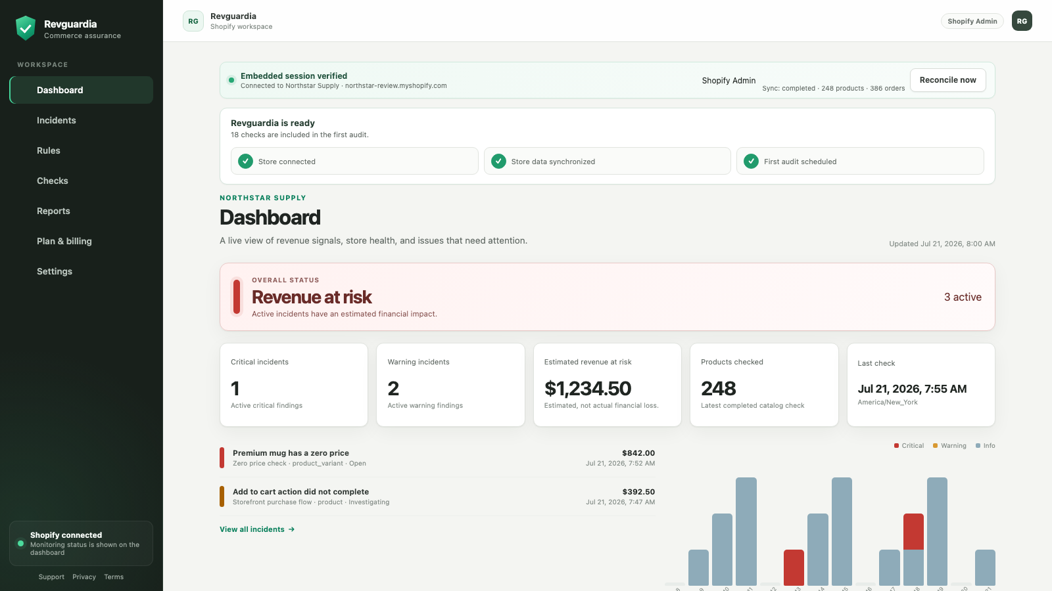Click the Shopify connected status dot in sidebar
Viewport: 1052px width, 591px height.
click(20, 544)
